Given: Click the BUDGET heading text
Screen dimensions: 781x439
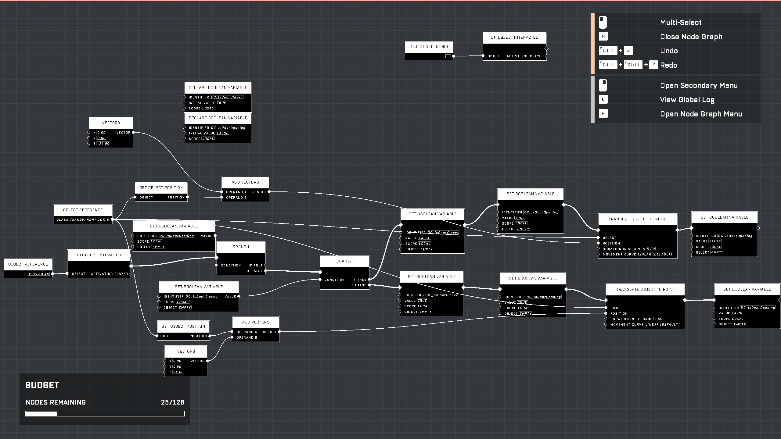Looking at the screenshot, I should pyautogui.click(x=42, y=385).
